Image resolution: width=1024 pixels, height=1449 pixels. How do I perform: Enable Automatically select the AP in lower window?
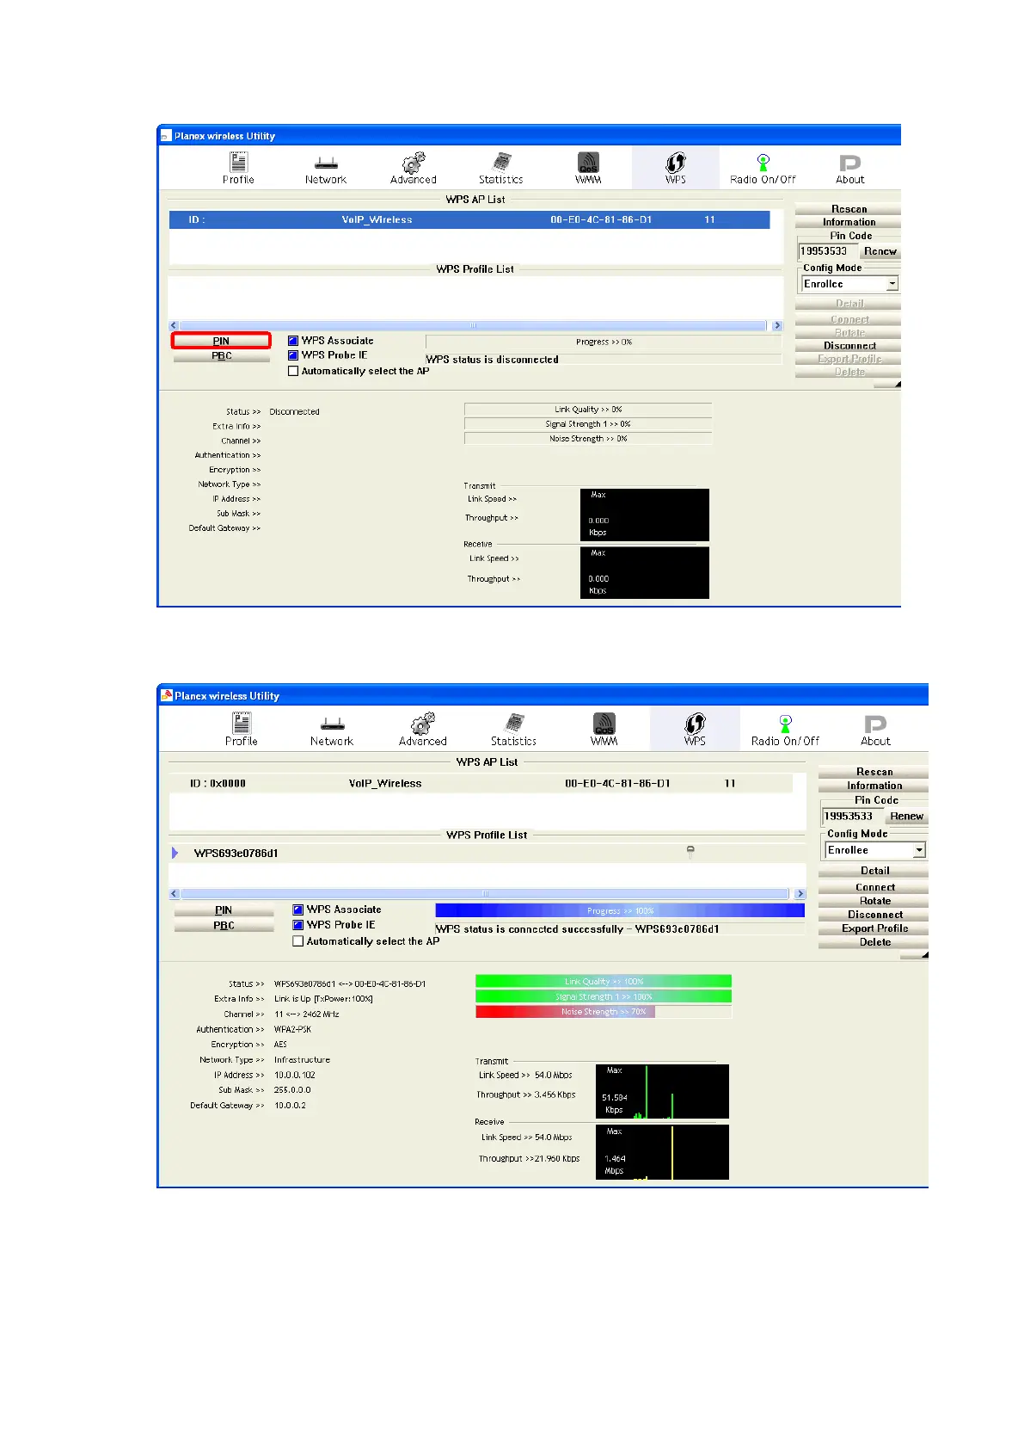coord(298,941)
